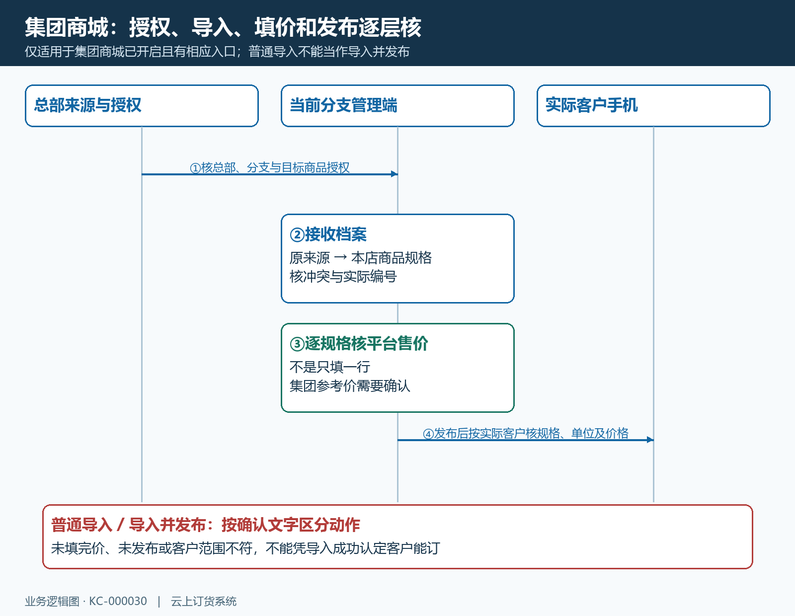The width and height of the screenshot is (795, 616).
Task: Click step label "④发布后按实际客户核规格、单位及价格"
Action: coord(526,433)
